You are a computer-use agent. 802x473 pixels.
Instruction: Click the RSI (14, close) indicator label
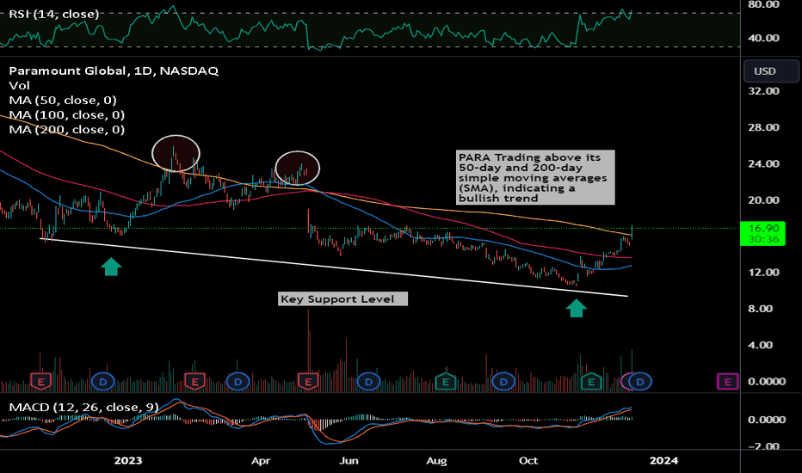point(53,14)
